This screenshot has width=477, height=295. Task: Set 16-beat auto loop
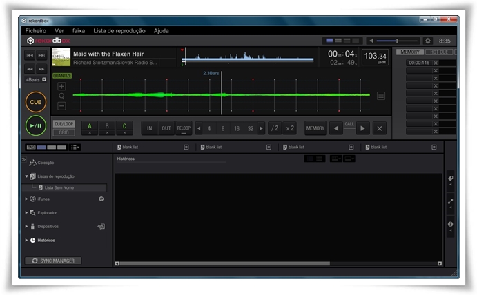[x=237, y=128]
